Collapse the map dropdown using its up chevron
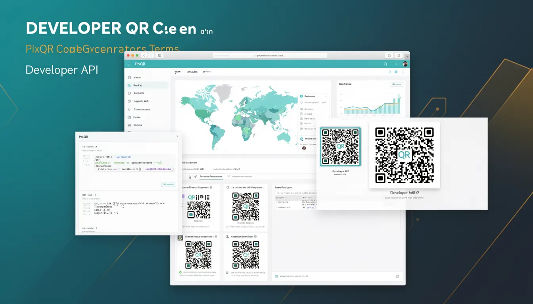The height and width of the screenshot is (304, 533). click(326, 96)
